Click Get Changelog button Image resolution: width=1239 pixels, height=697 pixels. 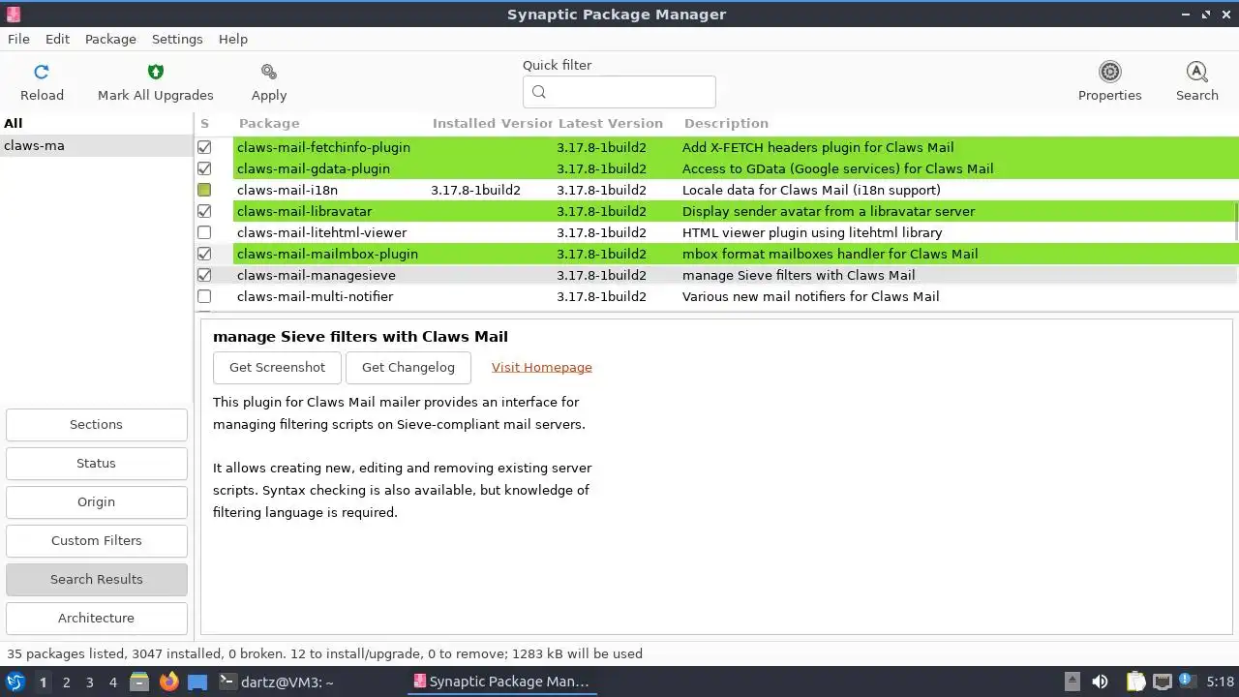coord(408,367)
